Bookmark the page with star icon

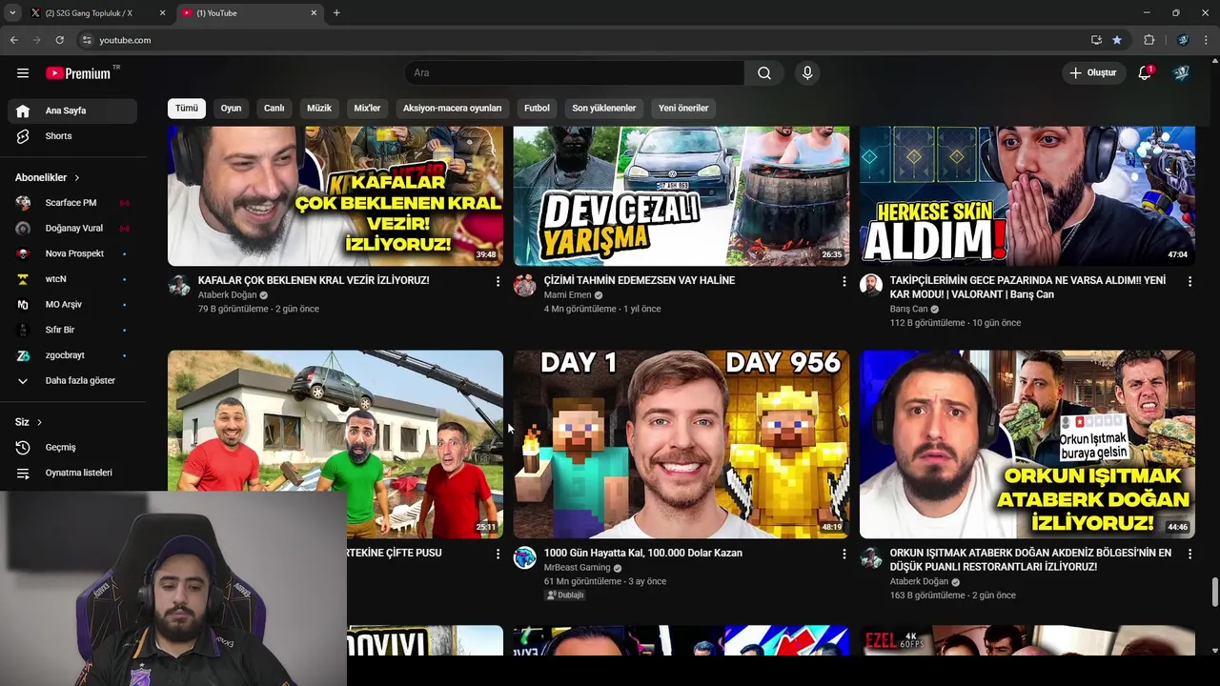tap(1117, 40)
